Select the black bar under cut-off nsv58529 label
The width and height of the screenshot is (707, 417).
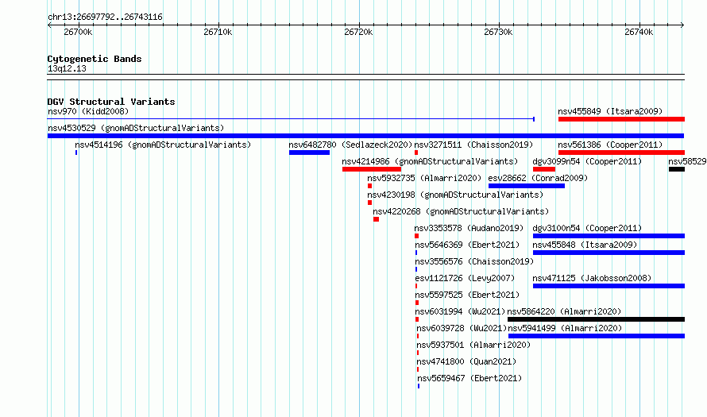(677, 169)
